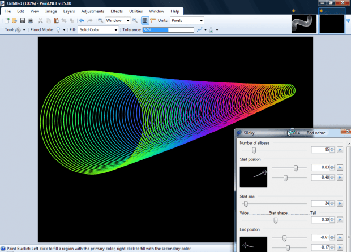Click the Print icon
The image size is (351, 252).
[x=31, y=20]
